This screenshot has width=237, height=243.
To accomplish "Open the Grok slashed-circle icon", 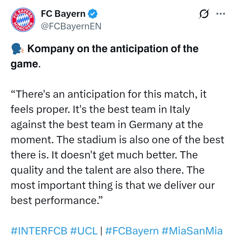I will coord(204,15).
